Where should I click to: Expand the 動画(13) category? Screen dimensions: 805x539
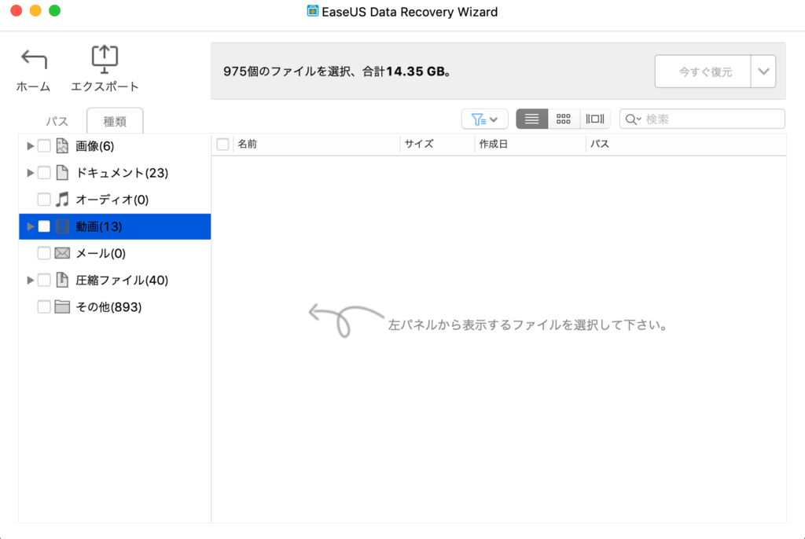tap(31, 226)
